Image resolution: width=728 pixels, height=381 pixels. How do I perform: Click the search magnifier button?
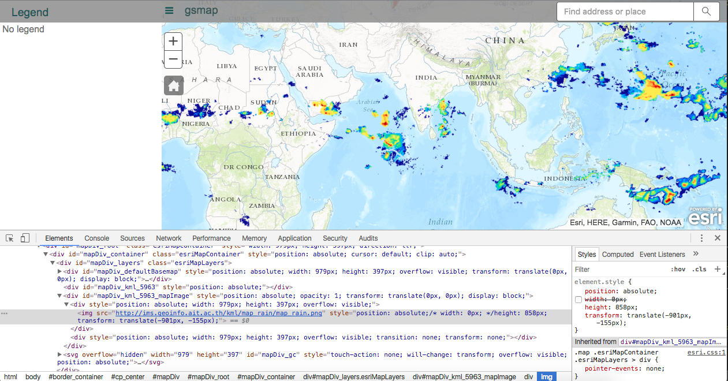click(x=706, y=12)
